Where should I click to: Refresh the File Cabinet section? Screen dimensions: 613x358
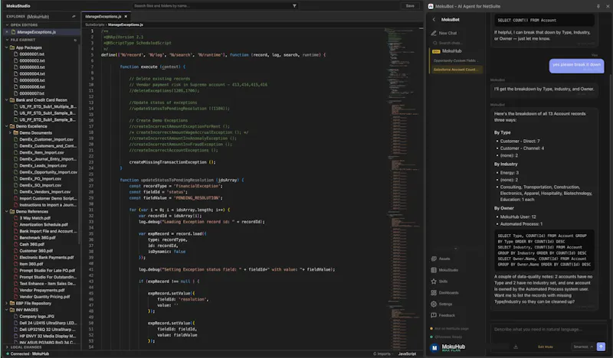pyautogui.click(x=75, y=40)
